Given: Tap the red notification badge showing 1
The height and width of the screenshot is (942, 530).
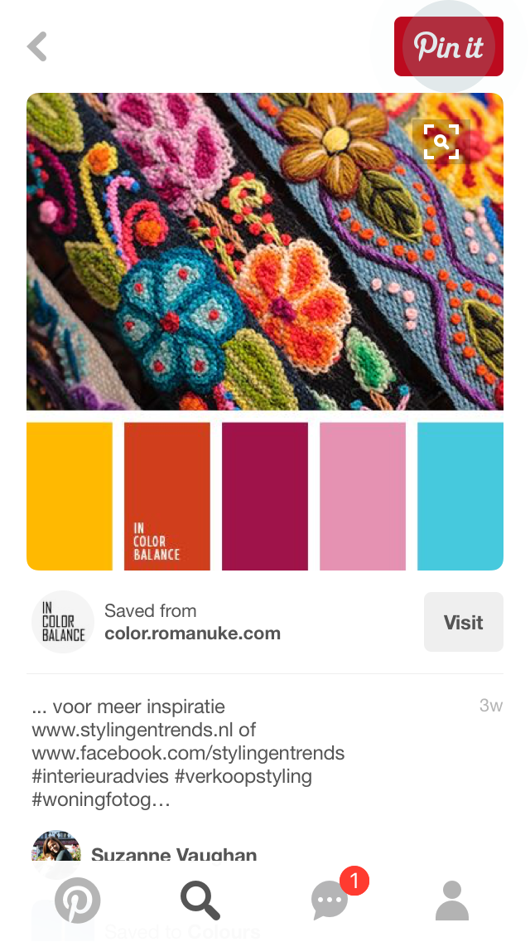Looking at the screenshot, I should 354,881.
